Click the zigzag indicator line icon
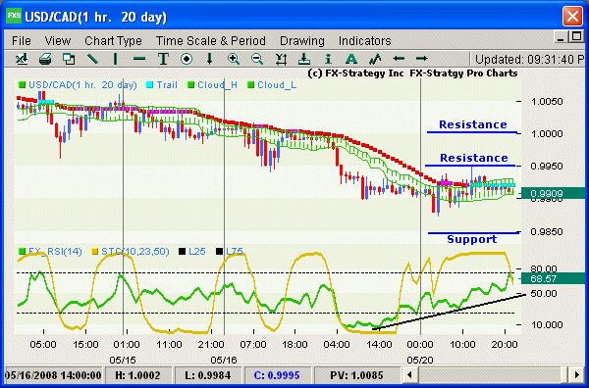The width and height of the screenshot is (589, 388). pos(375,59)
